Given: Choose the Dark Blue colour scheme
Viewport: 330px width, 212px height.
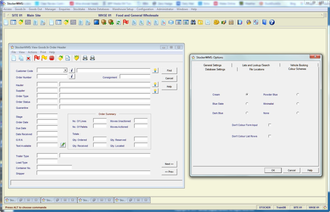Looking at the screenshot, I should pos(247,113).
